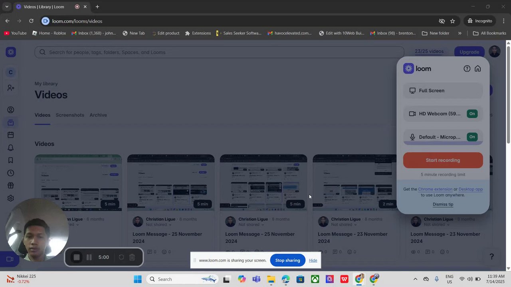Open the Nikkei 225 taskbar widget
Image resolution: width=511 pixels, height=287 pixels.
22,279
